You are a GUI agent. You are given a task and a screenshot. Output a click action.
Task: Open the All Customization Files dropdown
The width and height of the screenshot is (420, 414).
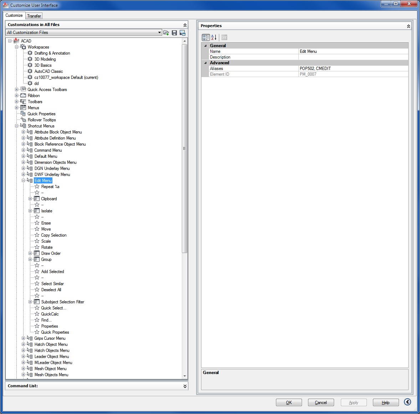[159, 32]
